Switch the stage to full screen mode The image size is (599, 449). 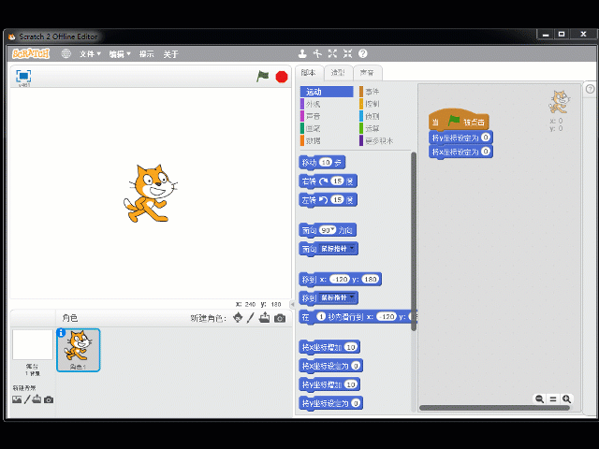(23, 76)
